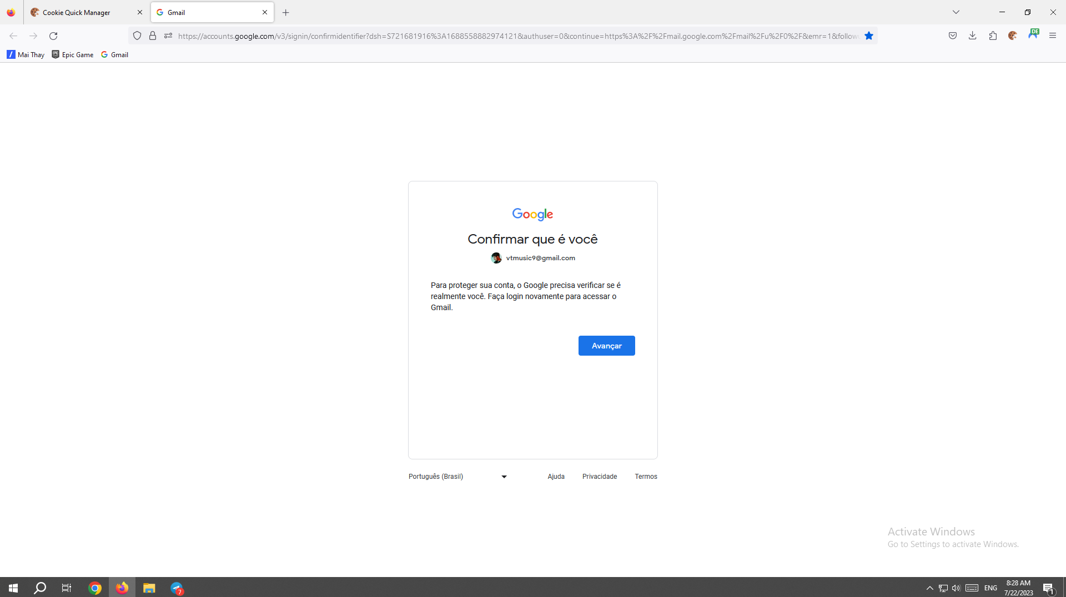This screenshot has height=597, width=1066.
Task: Open the list all tabs dropdown
Action: [956, 12]
